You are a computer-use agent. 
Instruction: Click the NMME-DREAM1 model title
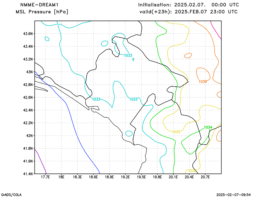(x=39, y=5)
